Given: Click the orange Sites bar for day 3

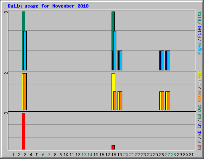Looking at the screenshot, I should 25,91.
